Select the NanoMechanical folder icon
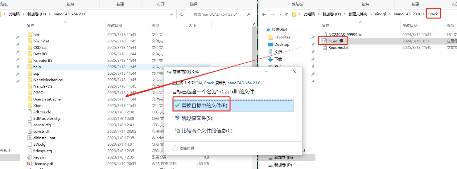The width and height of the screenshot is (457, 169). click(30, 80)
